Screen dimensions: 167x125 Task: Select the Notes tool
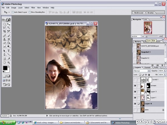(x=4, y=59)
